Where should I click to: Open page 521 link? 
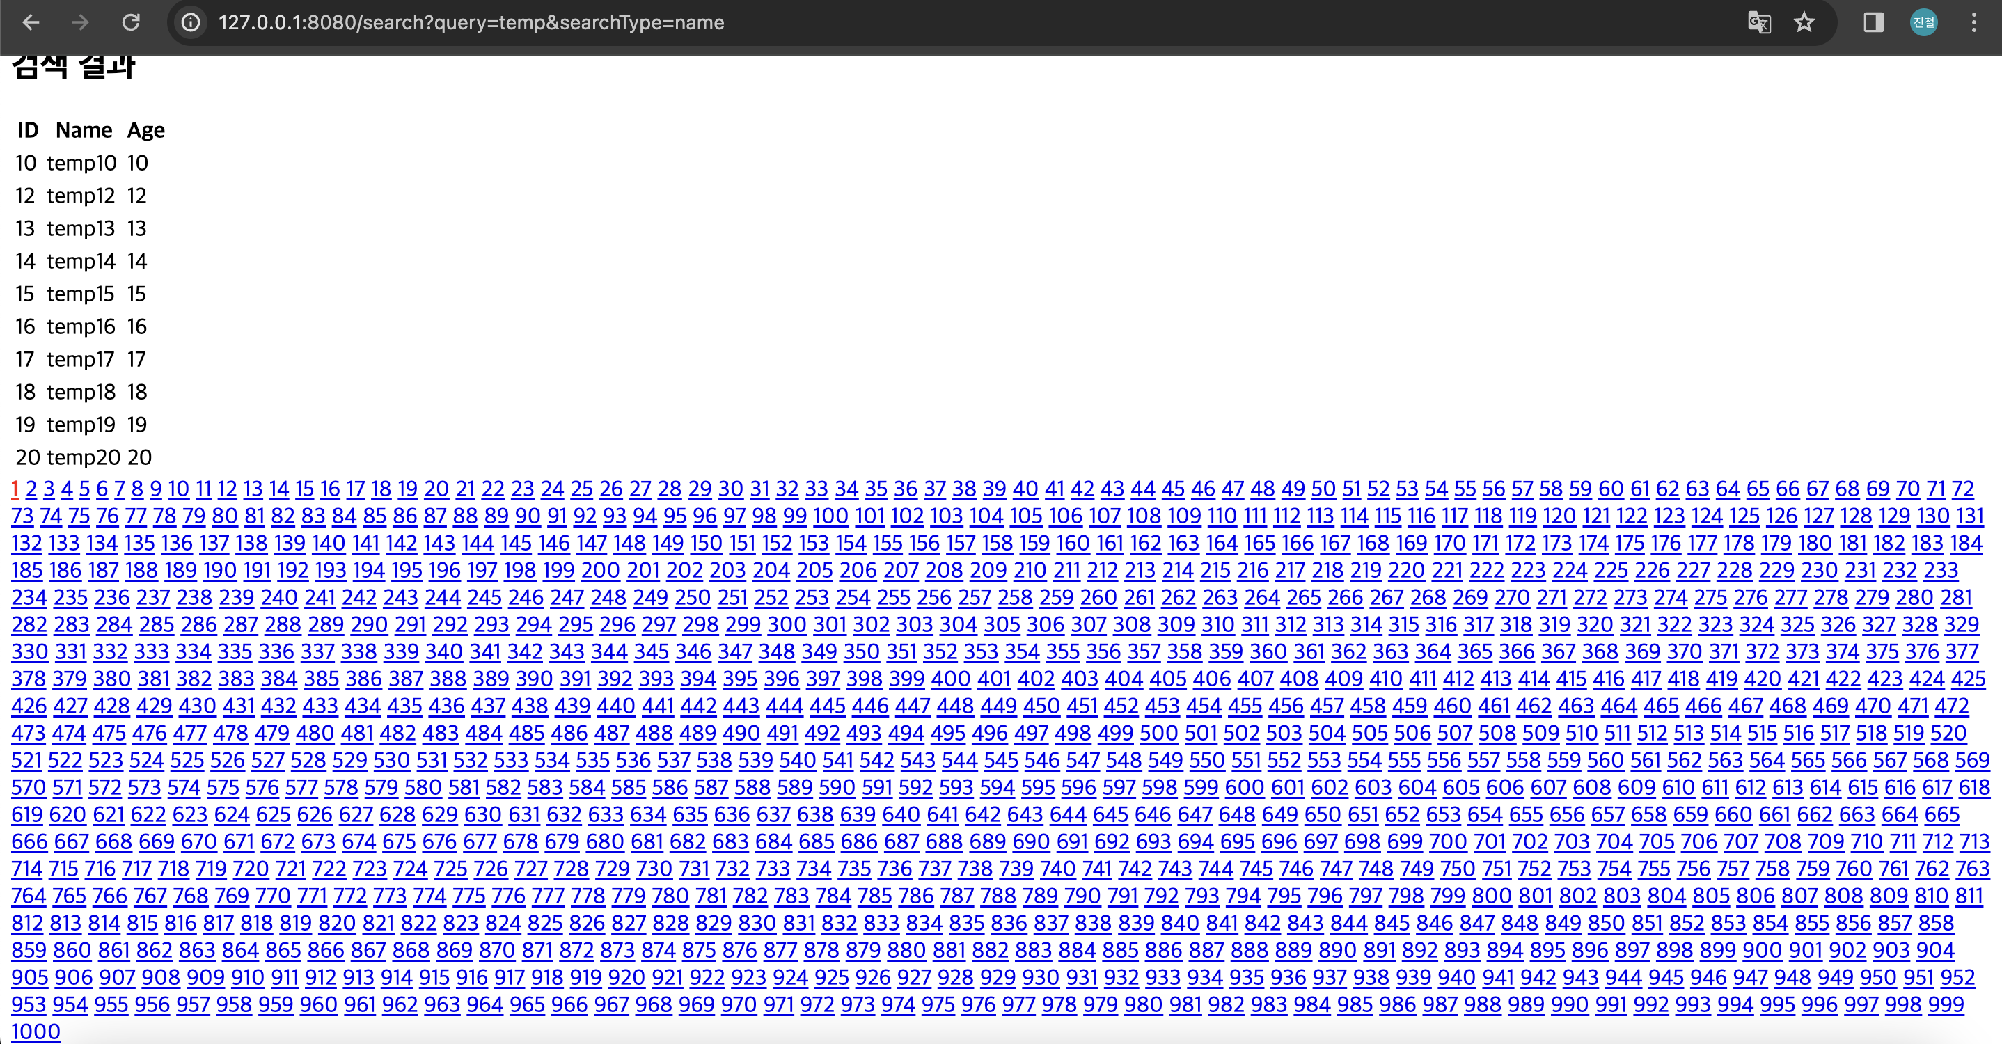26,761
